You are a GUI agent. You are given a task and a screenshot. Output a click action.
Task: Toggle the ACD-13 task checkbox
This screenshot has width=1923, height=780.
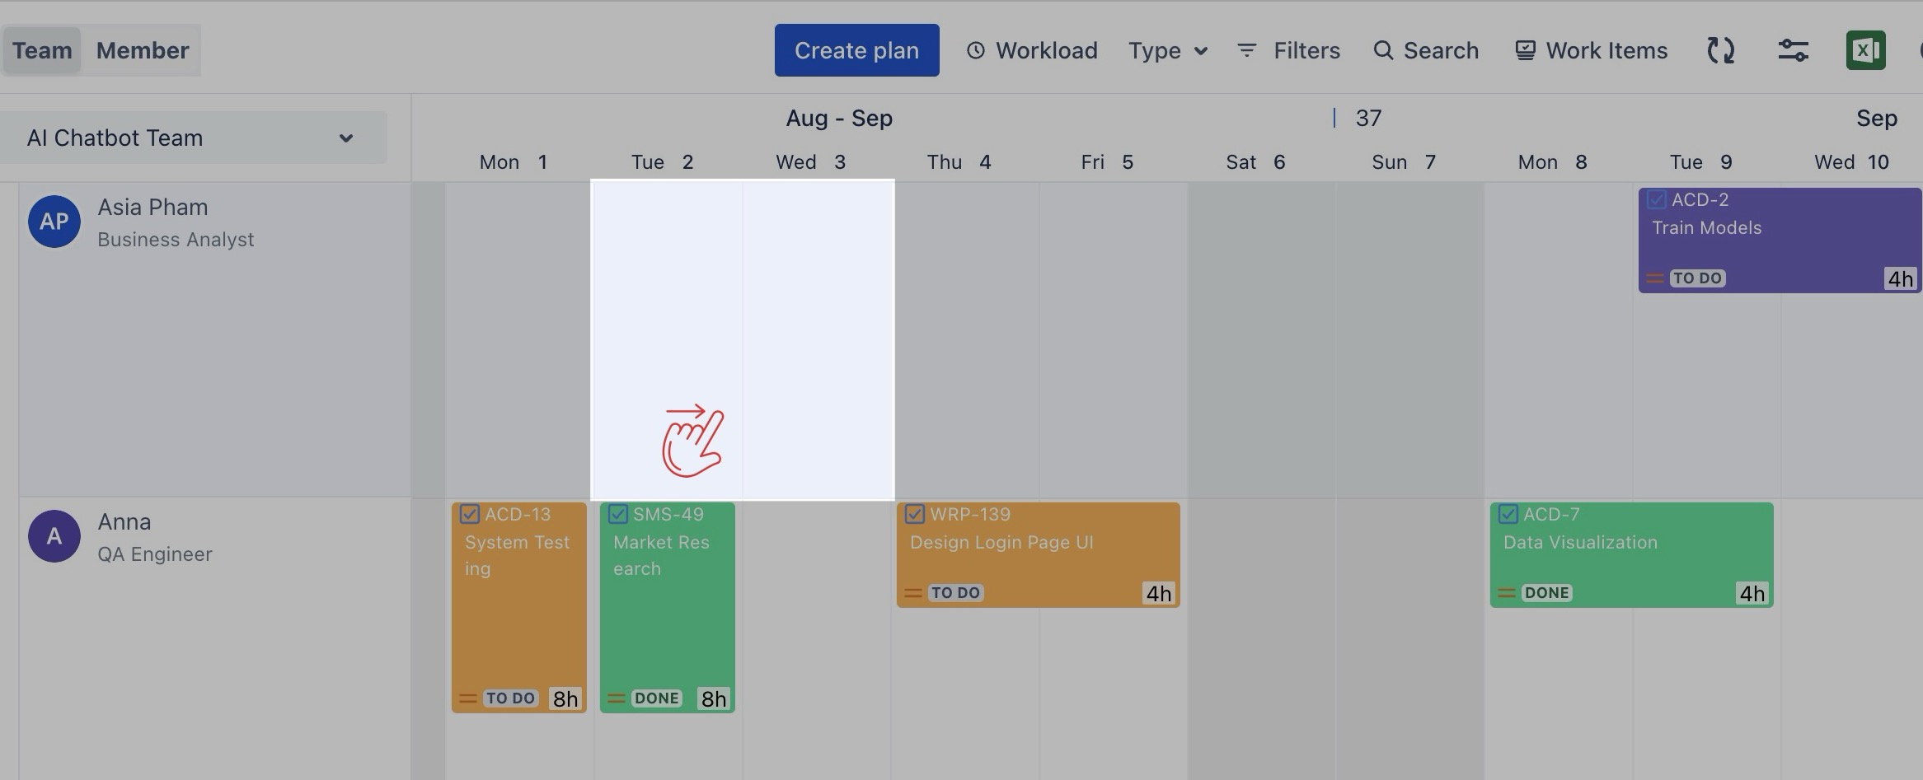pyautogui.click(x=470, y=515)
